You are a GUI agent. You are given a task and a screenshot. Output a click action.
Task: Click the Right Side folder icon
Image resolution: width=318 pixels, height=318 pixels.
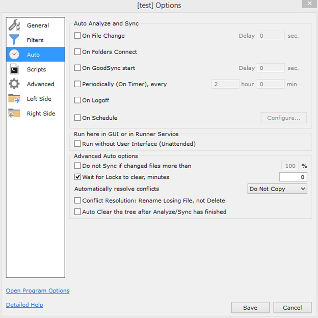[14, 114]
